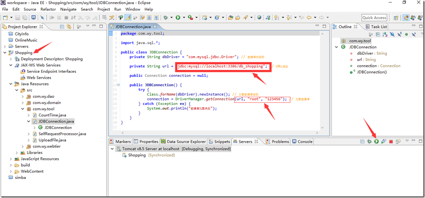The width and height of the screenshot is (425, 198).
Task: Switch to the Task List tab
Action: (x=376, y=26)
